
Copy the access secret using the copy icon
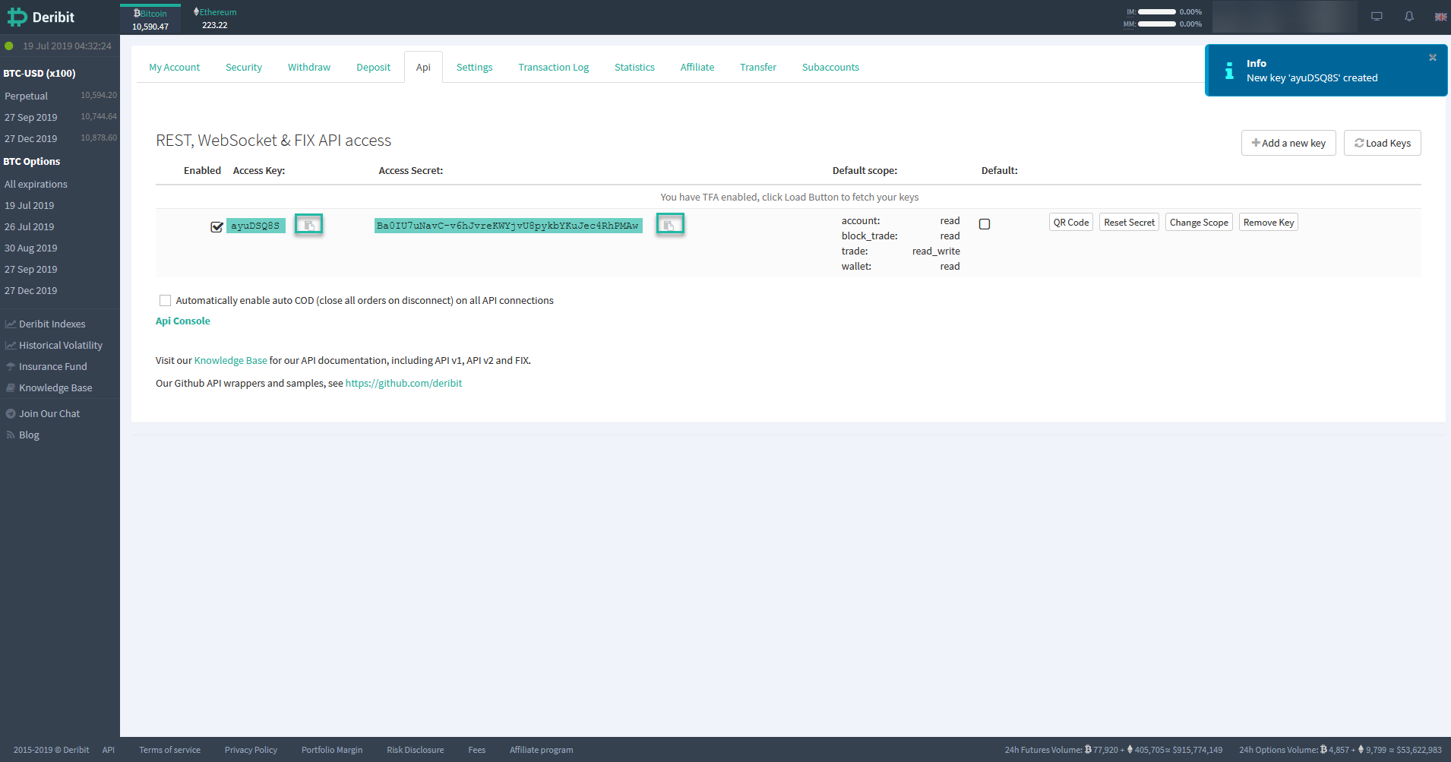pos(669,224)
